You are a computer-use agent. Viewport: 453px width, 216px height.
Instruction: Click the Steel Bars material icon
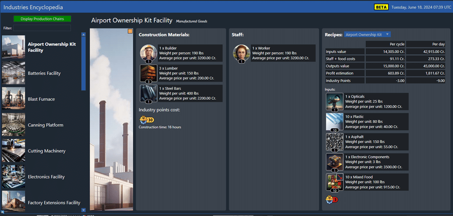tap(148, 93)
